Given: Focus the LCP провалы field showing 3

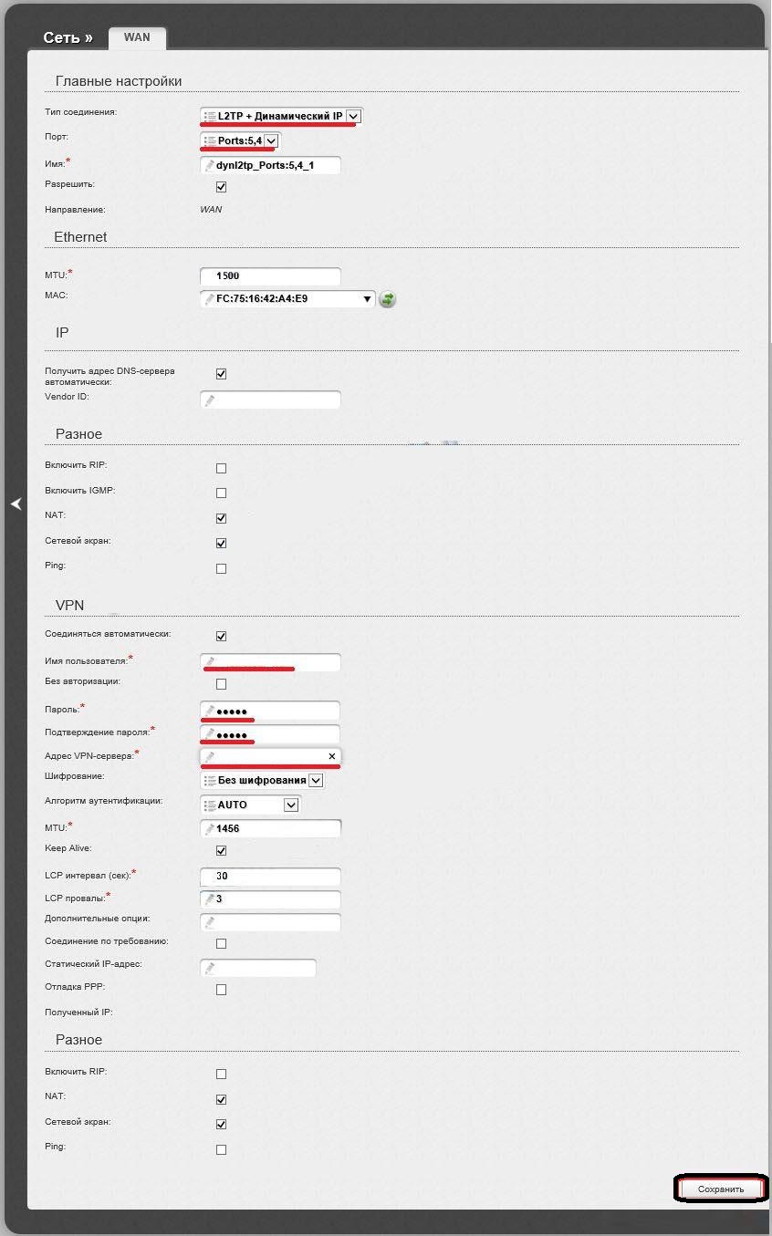Looking at the screenshot, I should 270,899.
